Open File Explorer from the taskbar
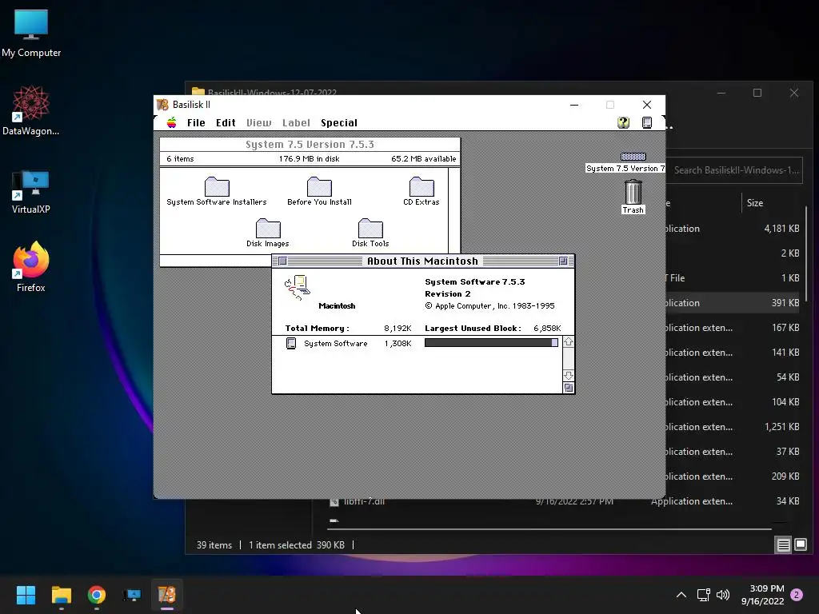Image resolution: width=819 pixels, height=614 pixels. [x=61, y=595]
